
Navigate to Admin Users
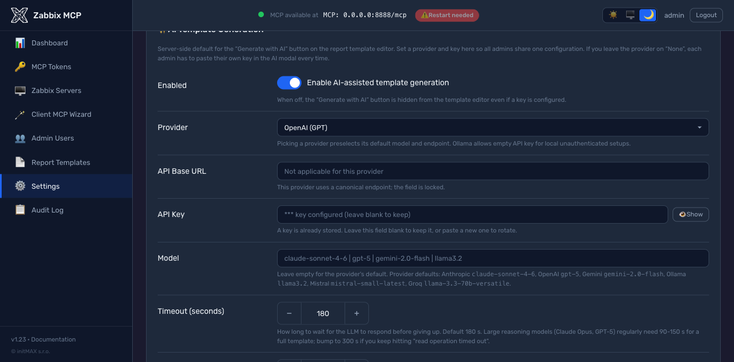click(66, 138)
